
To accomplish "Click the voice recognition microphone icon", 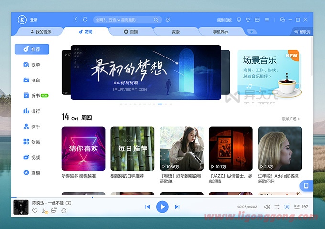I will coord(168,20).
